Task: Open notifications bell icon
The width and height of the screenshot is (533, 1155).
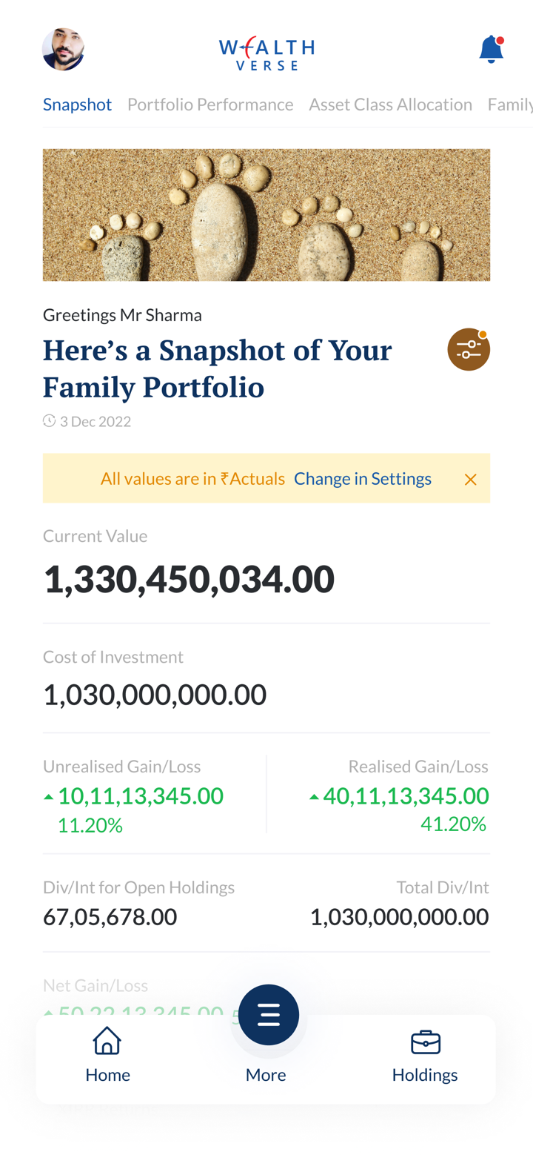Action: [491, 50]
